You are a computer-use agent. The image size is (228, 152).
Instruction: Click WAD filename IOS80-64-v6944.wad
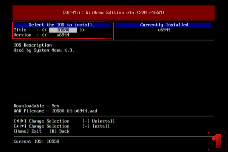[x=74, y=111]
